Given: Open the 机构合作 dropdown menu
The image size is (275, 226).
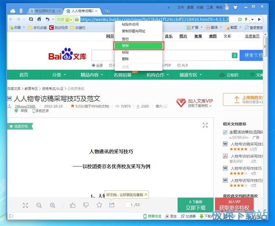Looking at the screenshot, I should click(x=158, y=75).
